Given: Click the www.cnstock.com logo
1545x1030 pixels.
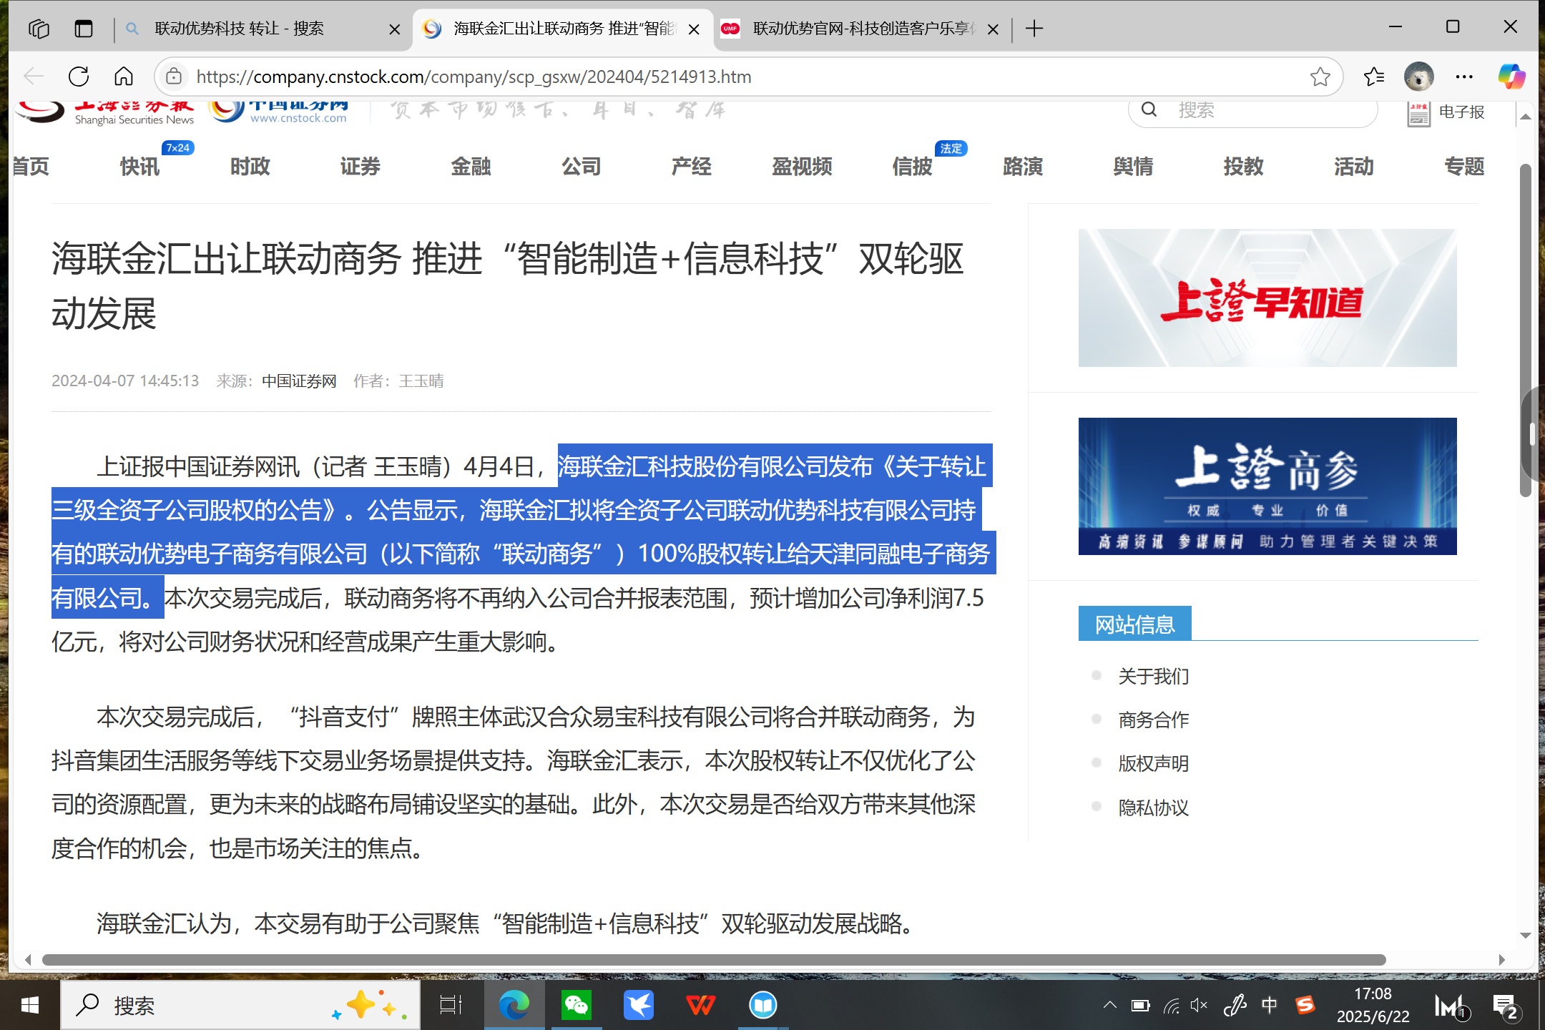Looking at the screenshot, I should coord(279,113).
